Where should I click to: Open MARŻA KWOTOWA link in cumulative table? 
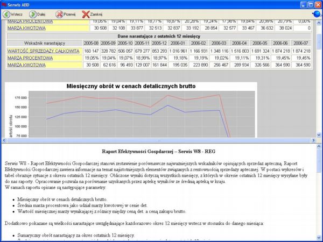tap(26, 65)
